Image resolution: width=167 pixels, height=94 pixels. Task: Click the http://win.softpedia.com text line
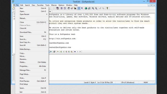pos(62,39)
